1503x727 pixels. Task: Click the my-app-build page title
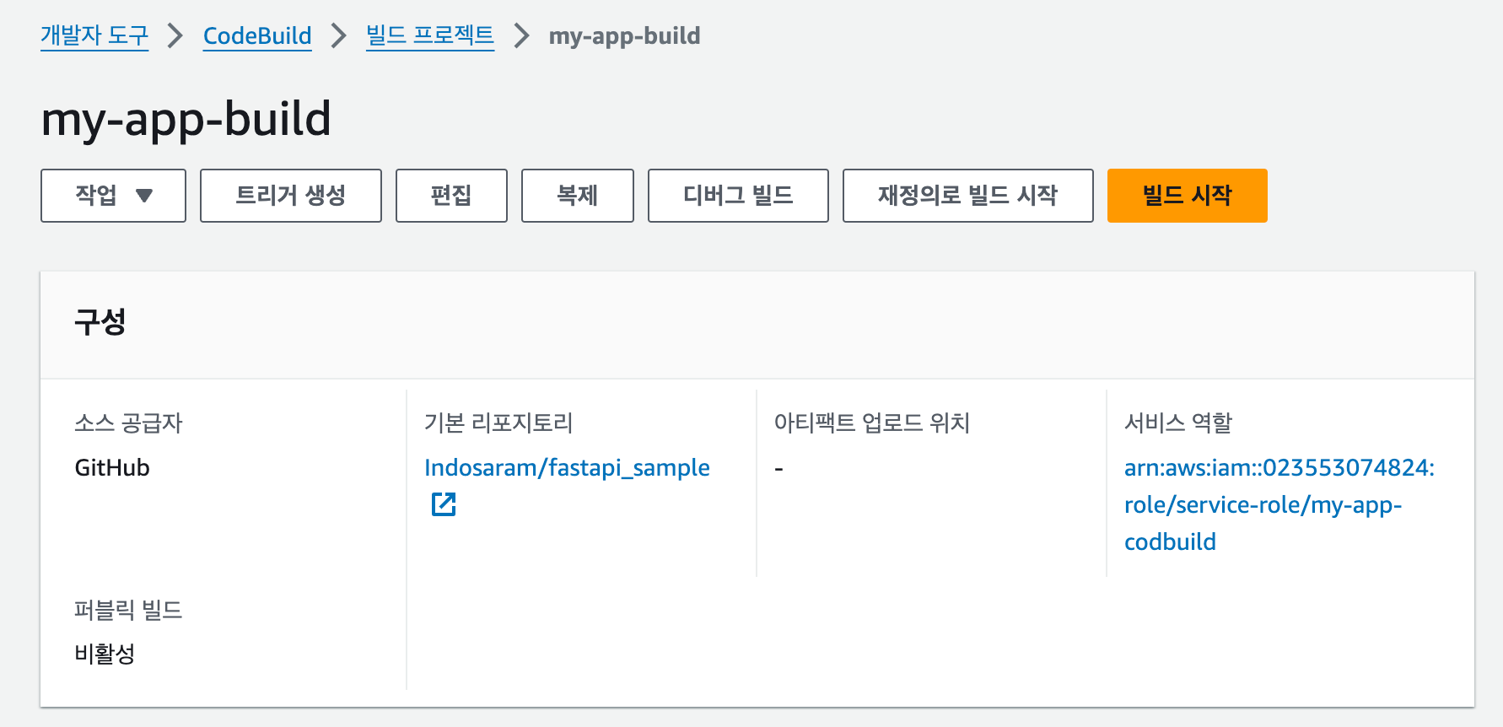186,119
